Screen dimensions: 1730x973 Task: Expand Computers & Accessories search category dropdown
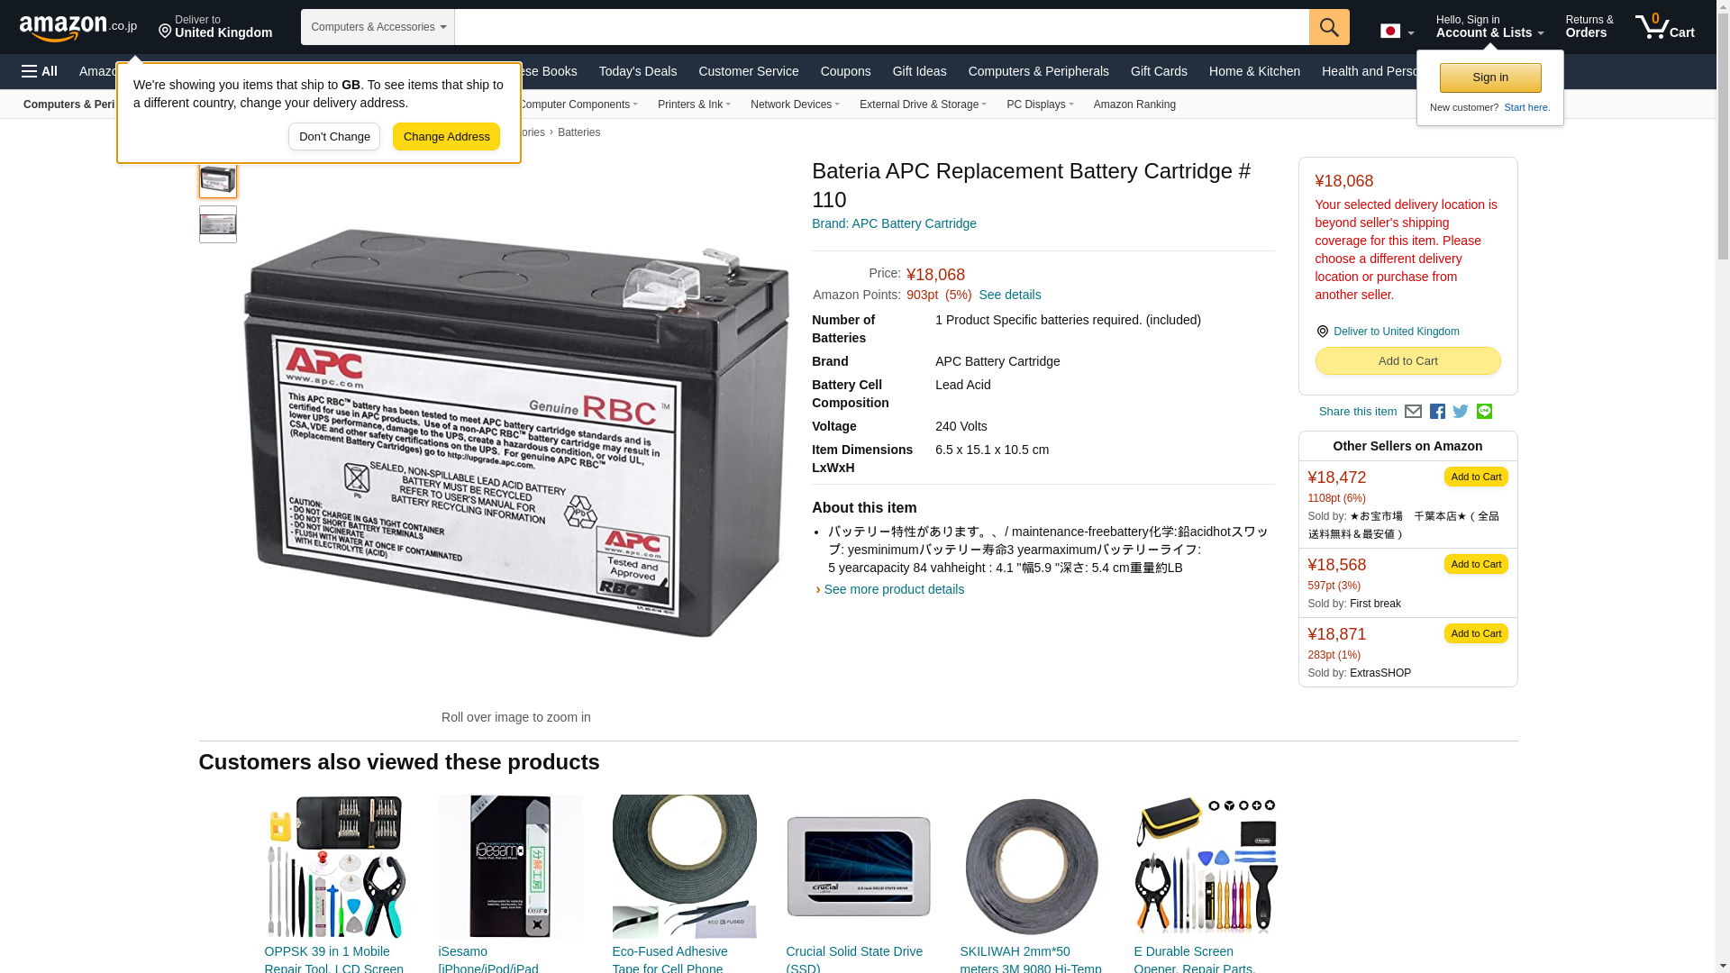click(378, 27)
